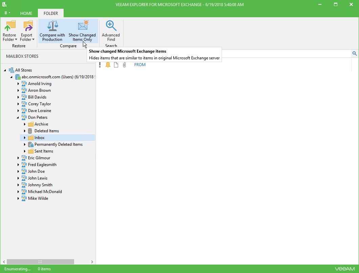Click the Inbox folder icon
Image resolution: width=359 pixels, height=273 pixels.
click(31, 138)
